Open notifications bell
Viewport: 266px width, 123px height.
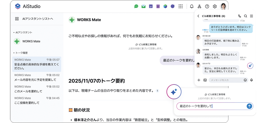[192, 6]
